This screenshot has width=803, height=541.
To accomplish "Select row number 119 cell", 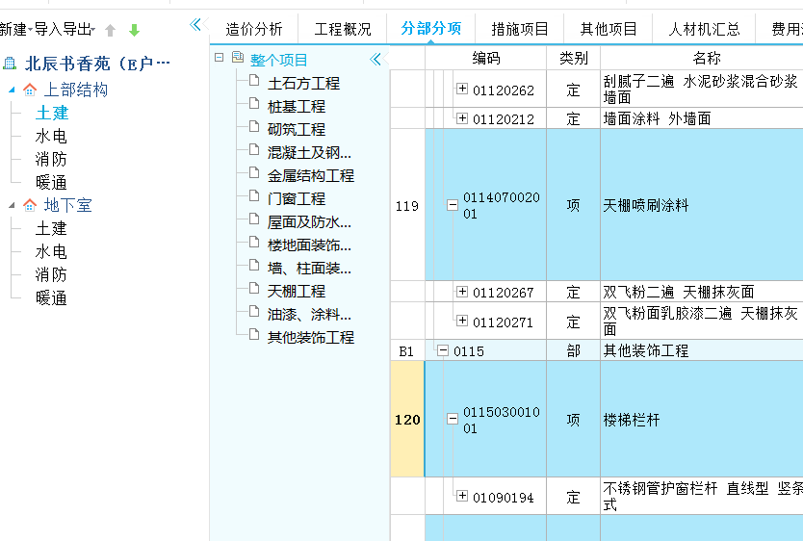I will [407, 205].
